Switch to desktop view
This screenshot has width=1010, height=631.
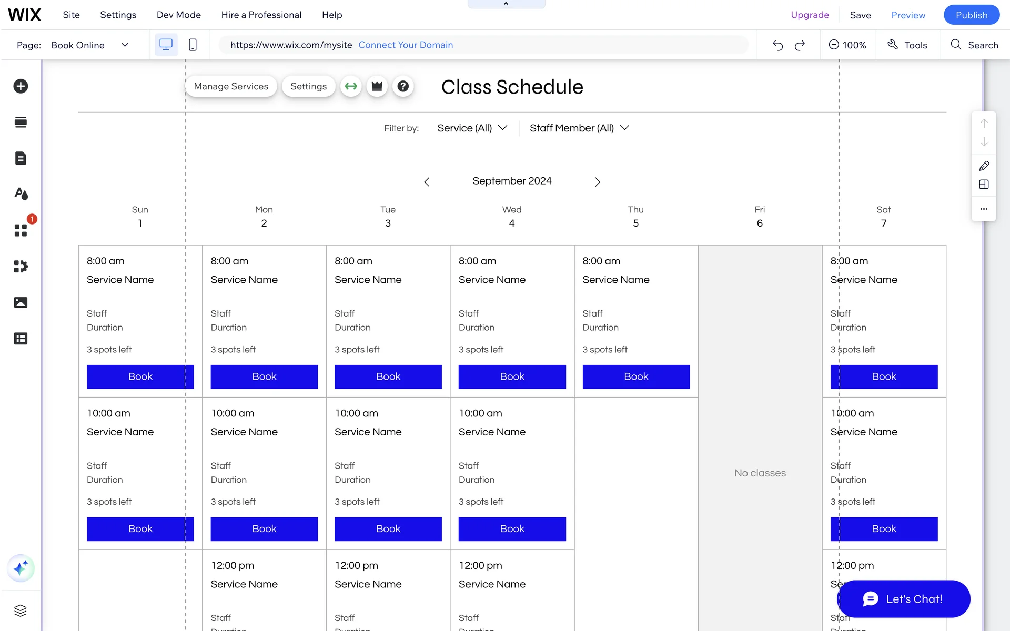click(x=166, y=45)
